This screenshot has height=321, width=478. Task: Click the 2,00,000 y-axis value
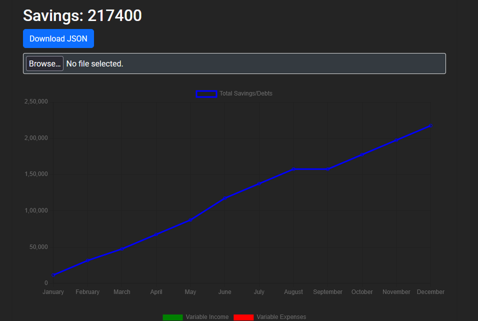click(x=36, y=138)
